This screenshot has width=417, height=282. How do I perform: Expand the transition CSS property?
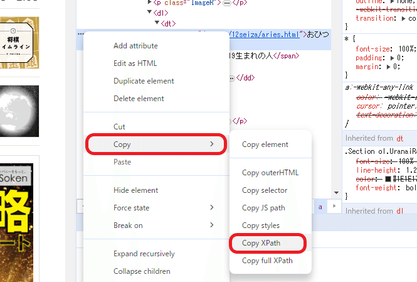pos(403,18)
